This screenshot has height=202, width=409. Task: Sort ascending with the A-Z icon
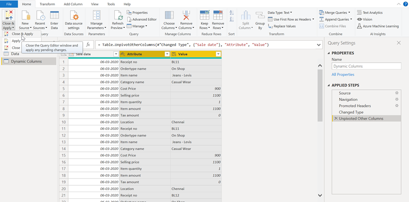pos(231,13)
